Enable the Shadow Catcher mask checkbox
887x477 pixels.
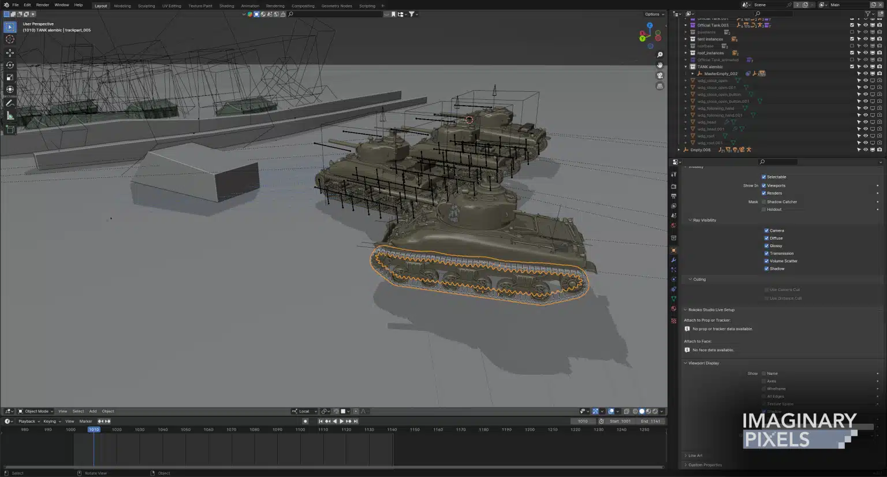[764, 202]
